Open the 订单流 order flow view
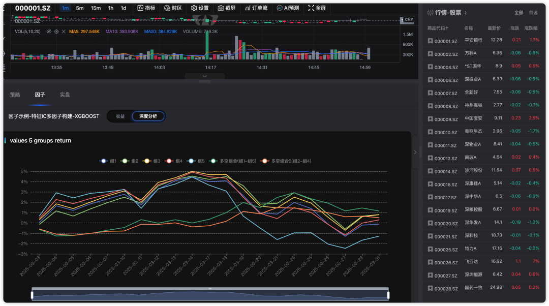Screen dimensions: 549x306 [x=256, y=8]
